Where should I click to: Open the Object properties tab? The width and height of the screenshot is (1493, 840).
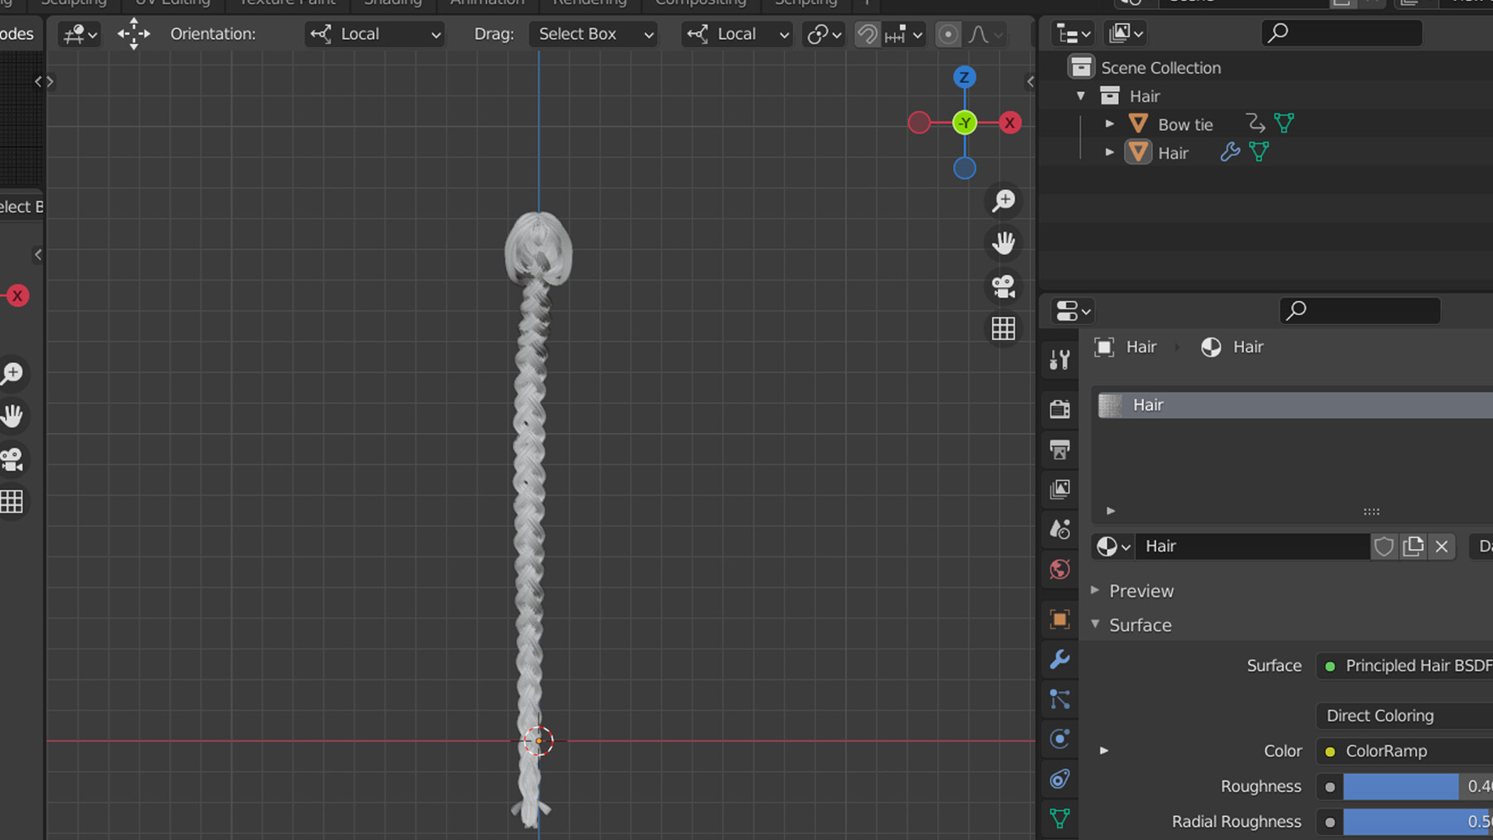1059,619
